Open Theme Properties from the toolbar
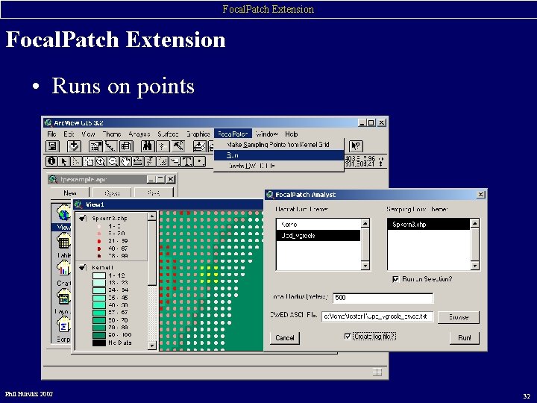This screenshot has width=537, height=403. pos(95,146)
